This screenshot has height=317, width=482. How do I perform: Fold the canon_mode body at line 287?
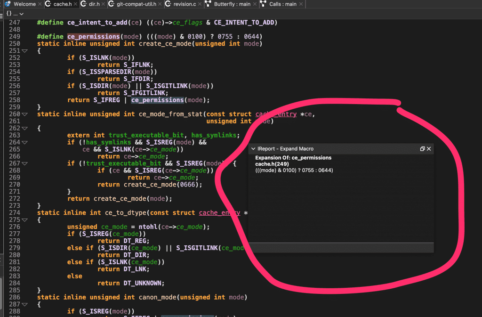point(25,304)
